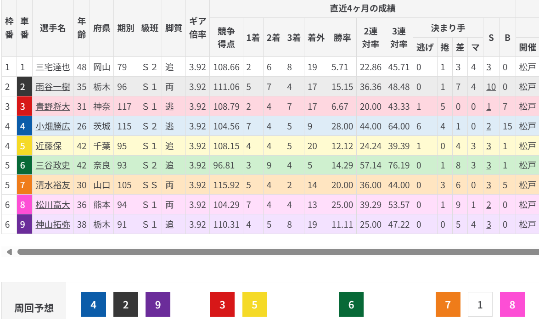Open the 小畑勝広 rider page
Viewport: 539px width, 319px height.
[53, 126]
